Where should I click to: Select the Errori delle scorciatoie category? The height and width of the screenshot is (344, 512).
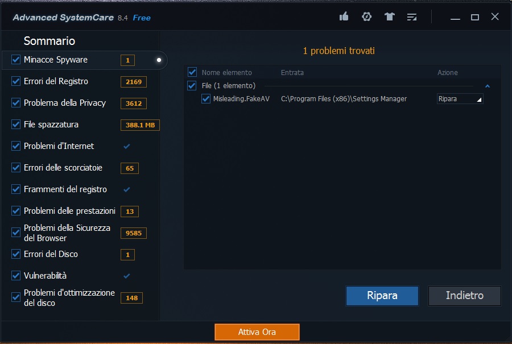coord(63,167)
